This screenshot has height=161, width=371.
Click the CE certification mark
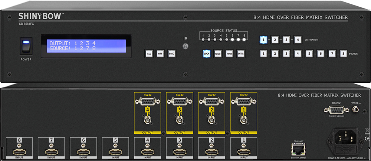pos(367,138)
